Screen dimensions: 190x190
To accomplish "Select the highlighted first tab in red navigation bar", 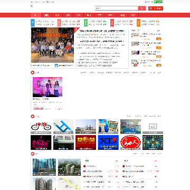I will 36,15.
